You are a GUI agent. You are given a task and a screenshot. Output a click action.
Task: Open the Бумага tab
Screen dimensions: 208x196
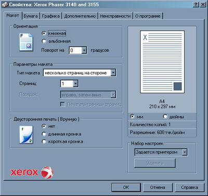[x=31, y=16]
